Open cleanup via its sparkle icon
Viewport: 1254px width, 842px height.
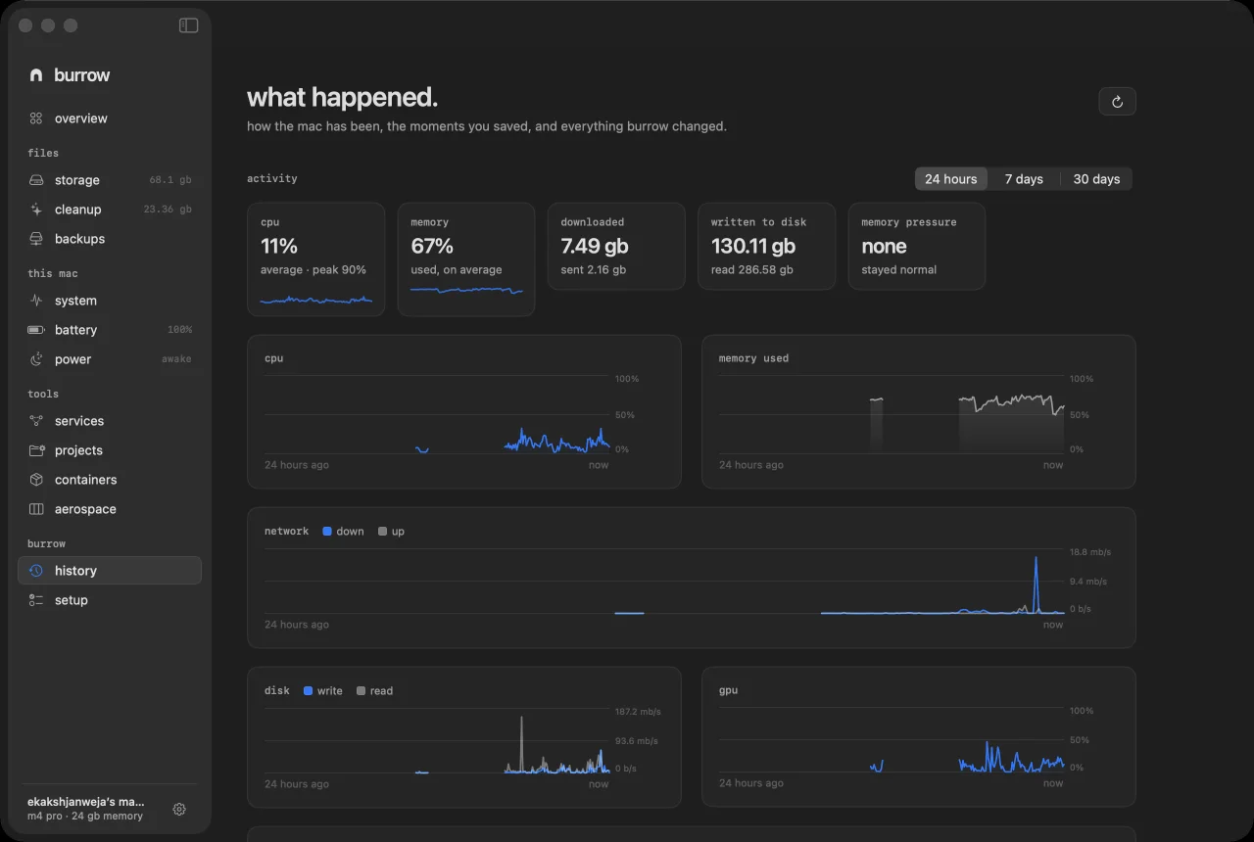[x=36, y=210]
